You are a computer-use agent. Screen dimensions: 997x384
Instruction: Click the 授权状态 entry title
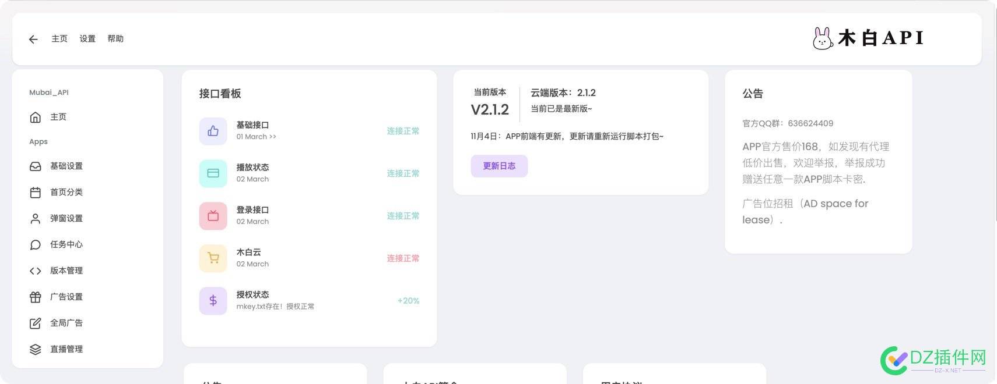pos(252,295)
